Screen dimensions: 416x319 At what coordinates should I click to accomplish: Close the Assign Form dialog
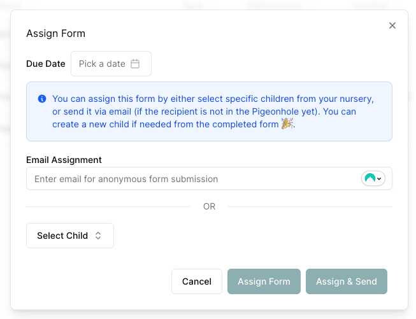click(x=392, y=25)
